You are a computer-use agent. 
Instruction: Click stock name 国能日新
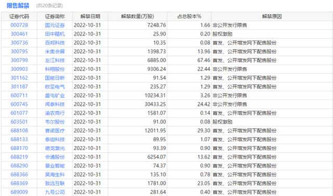[55, 78]
